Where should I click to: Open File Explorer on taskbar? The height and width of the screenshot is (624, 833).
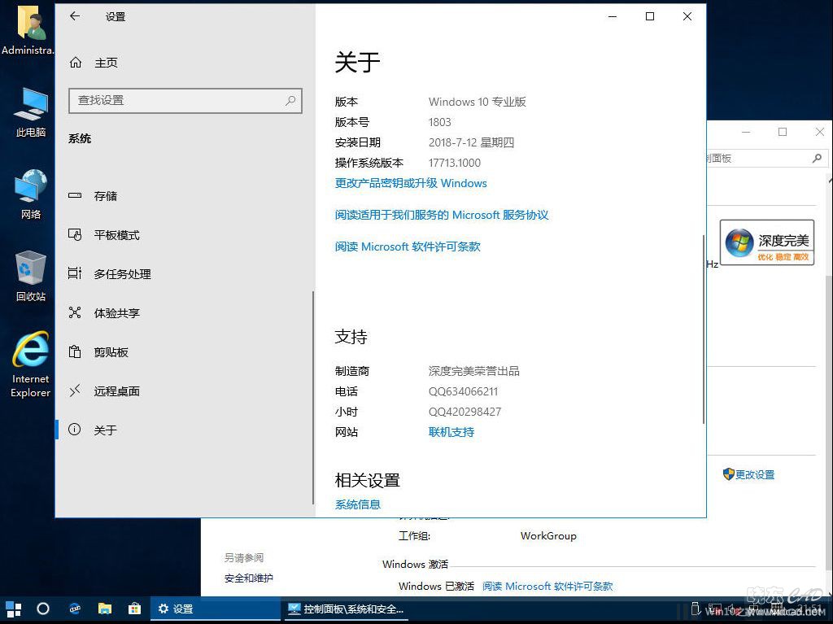click(x=105, y=609)
